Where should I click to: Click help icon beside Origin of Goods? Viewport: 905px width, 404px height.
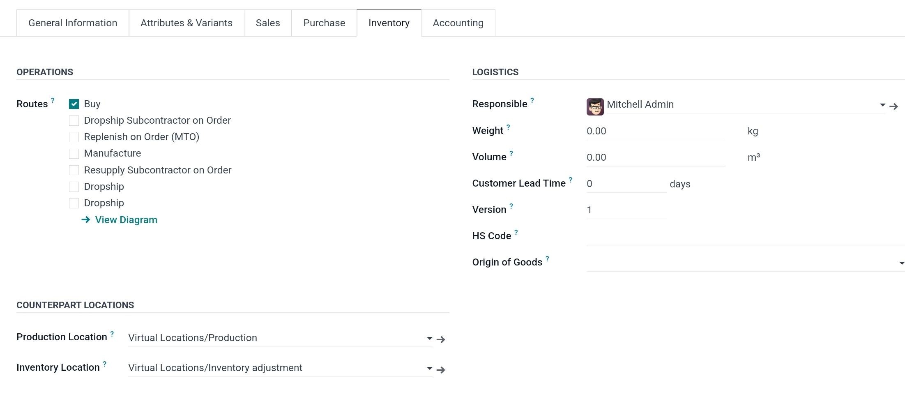click(547, 259)
